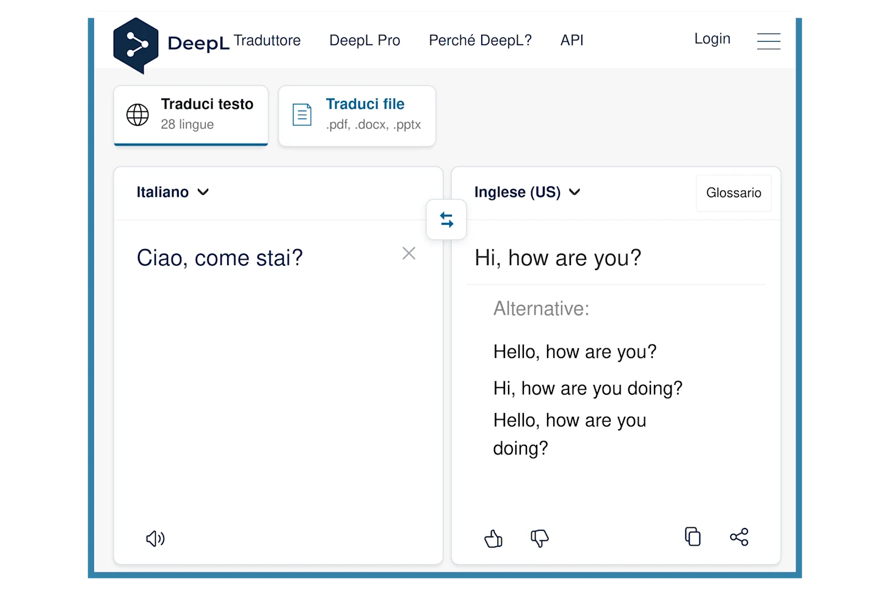Open the Traduttore nav item

tap(267, 40)
